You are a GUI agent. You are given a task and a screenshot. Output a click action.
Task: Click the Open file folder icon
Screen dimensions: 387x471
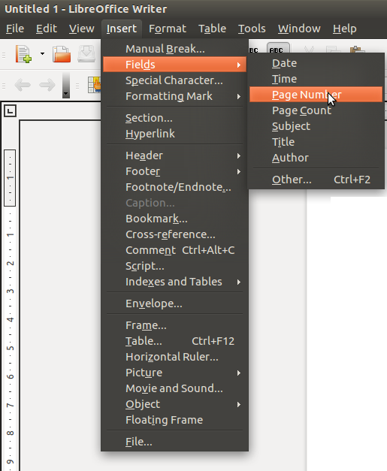pyautogui.click(x=62, y=54)
